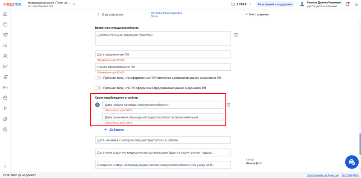Image resolution: width=361 pixels, height=178 pixels.
Task: Open the calendar schedule icon in the sidebar
Action: click(x=5, y=24)
